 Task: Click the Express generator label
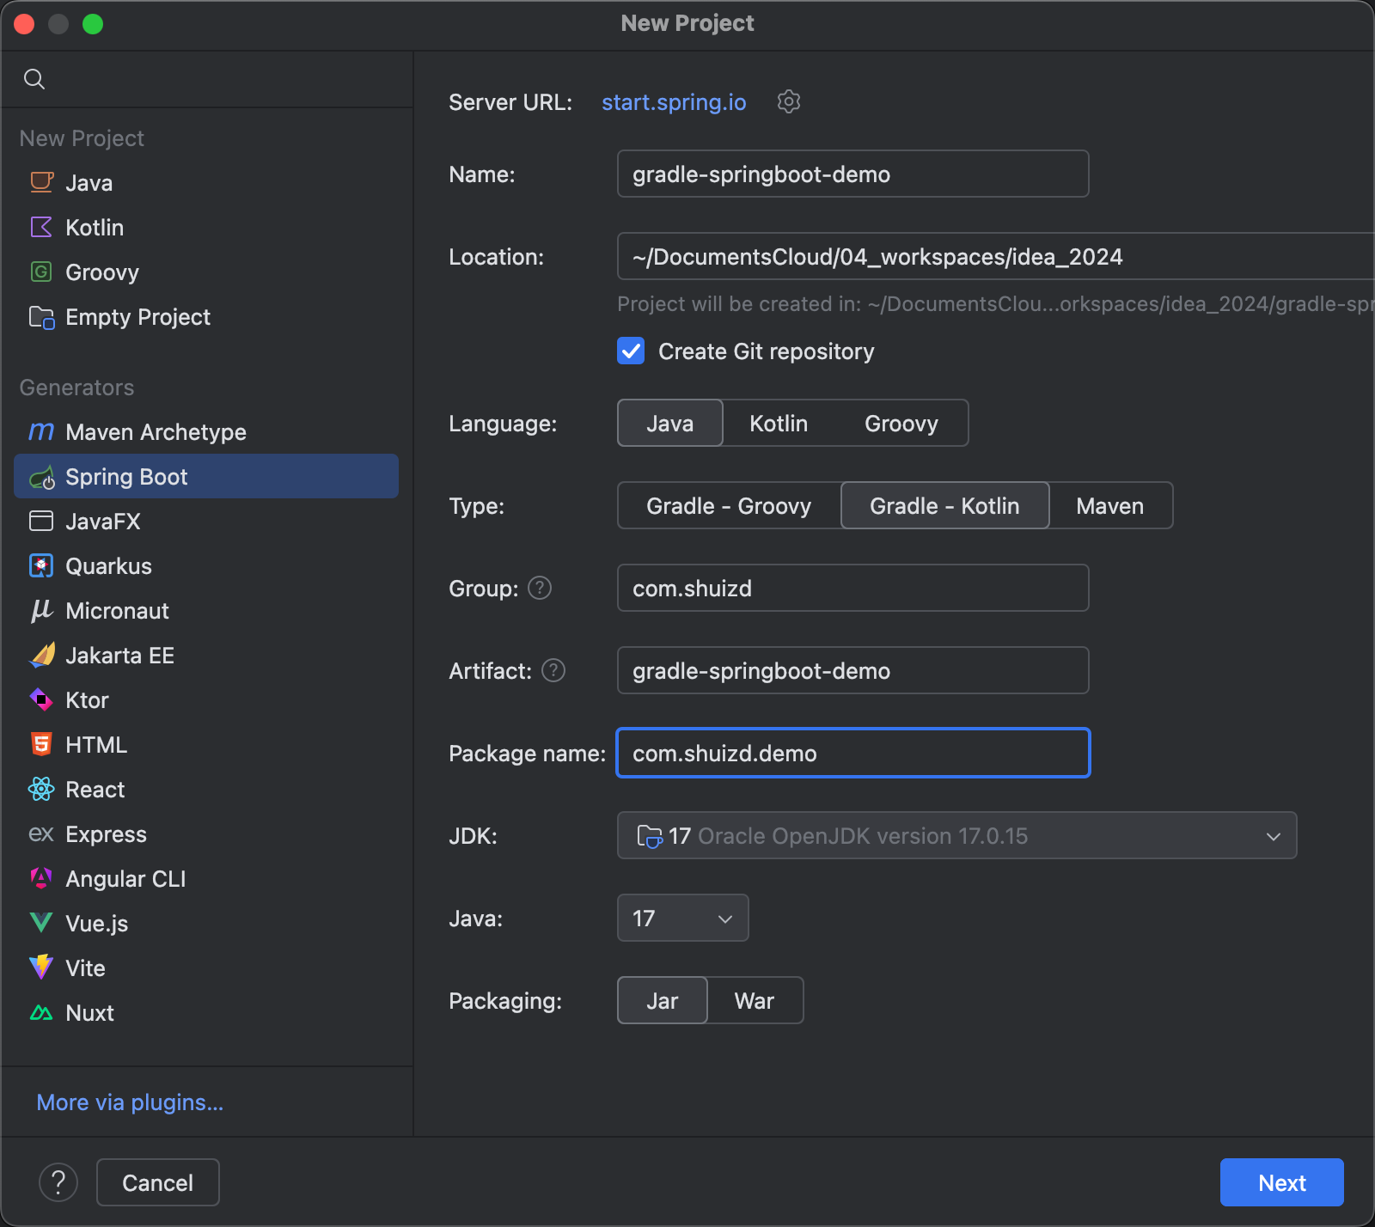coord(106,833)
